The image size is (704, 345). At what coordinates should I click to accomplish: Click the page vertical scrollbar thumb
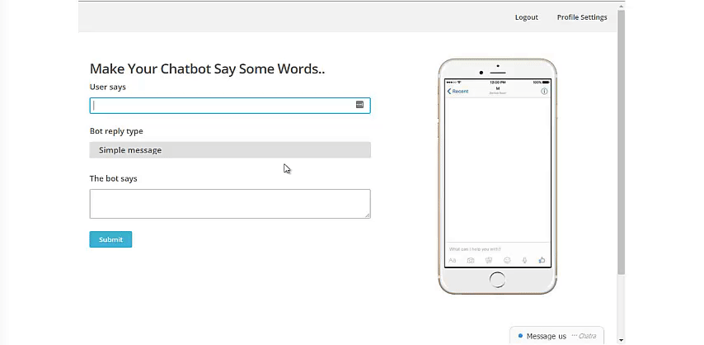pyautogui.click(x=621, y=142)
